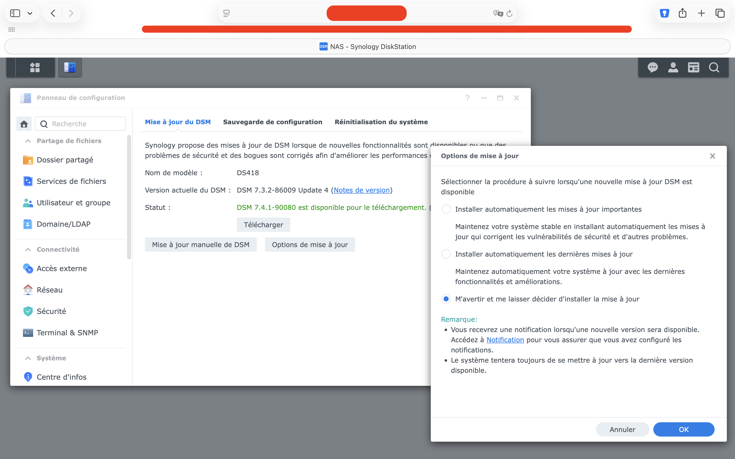The height and width of the screenshot is (459, 735).
Task: Open the DSM search magnifier
Action: [x=714, y=67]
